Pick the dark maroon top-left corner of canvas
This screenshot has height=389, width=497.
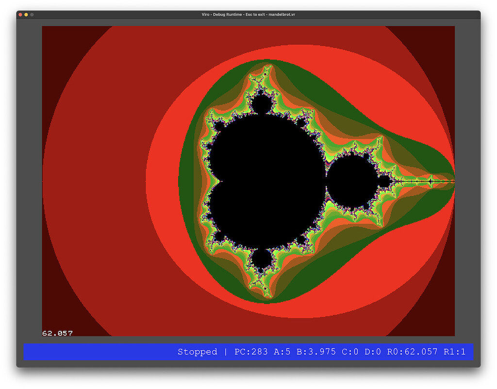tap(53, 39)
